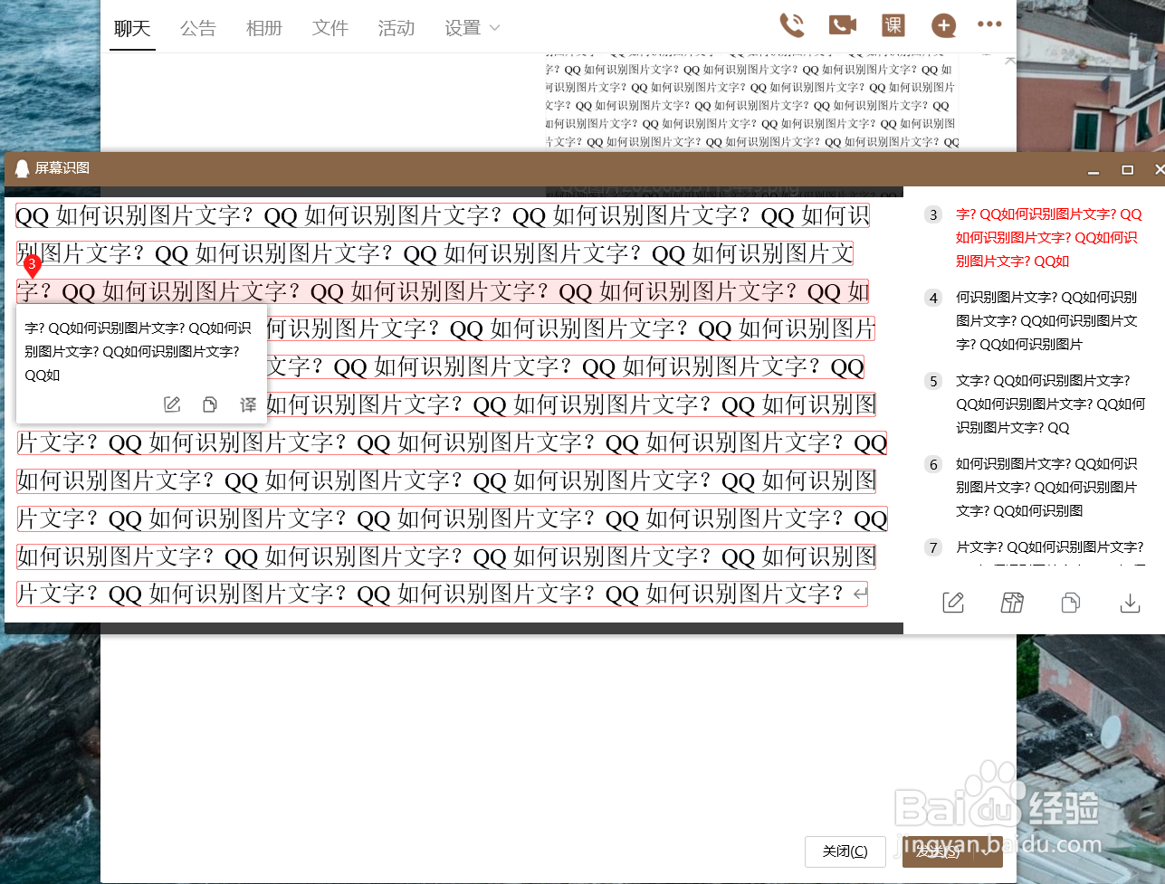Switch to the 相册 album tab
The height and width of the screenshot is (884, 1165).
[264, 28]
